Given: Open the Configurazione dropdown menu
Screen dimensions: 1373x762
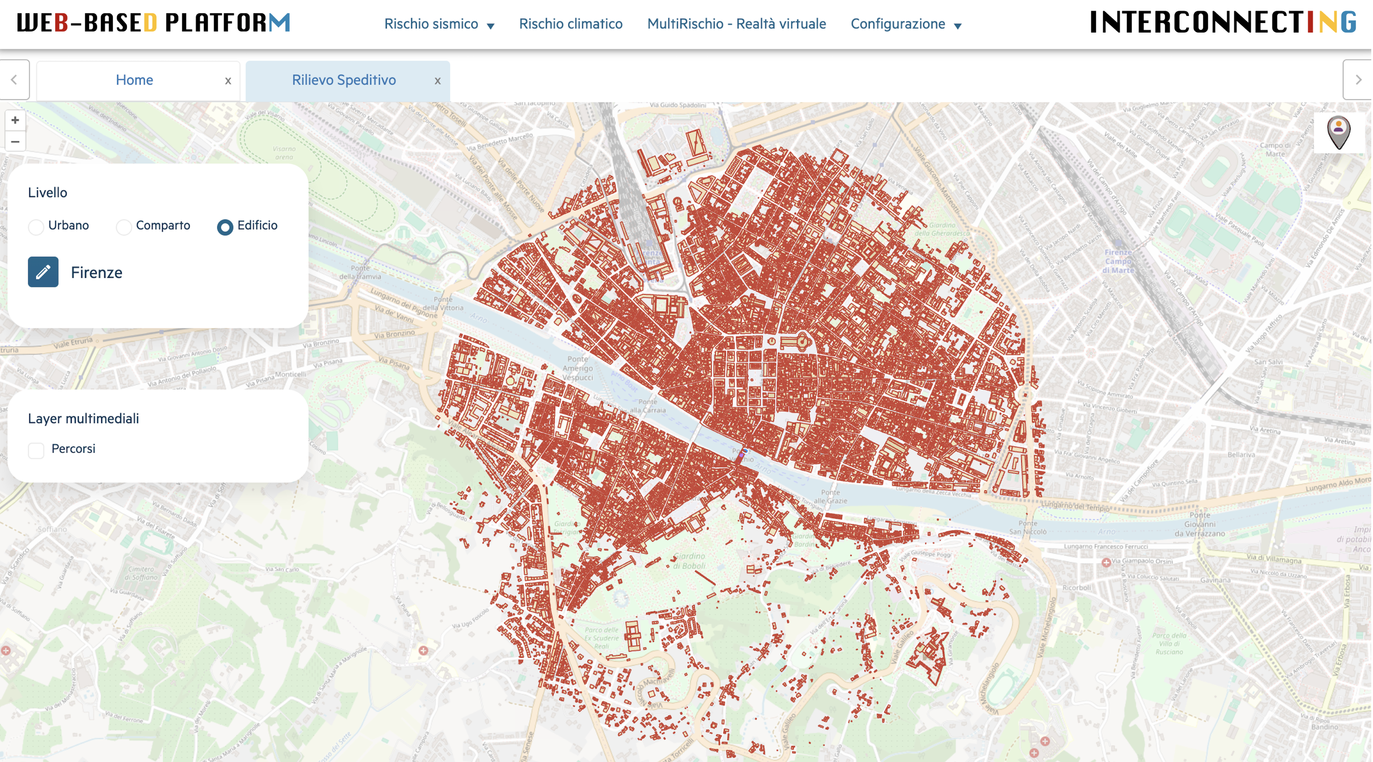Looking at the screenshot, I should [x=905, y=24].
